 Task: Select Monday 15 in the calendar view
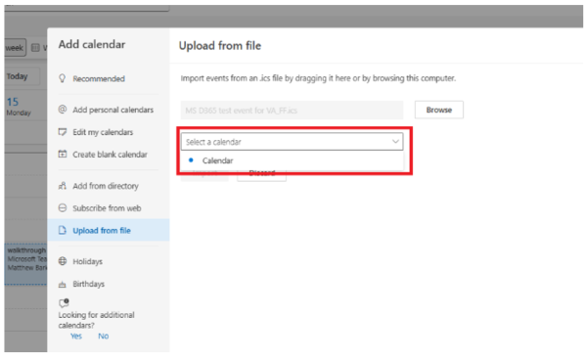tap(18, 107)
